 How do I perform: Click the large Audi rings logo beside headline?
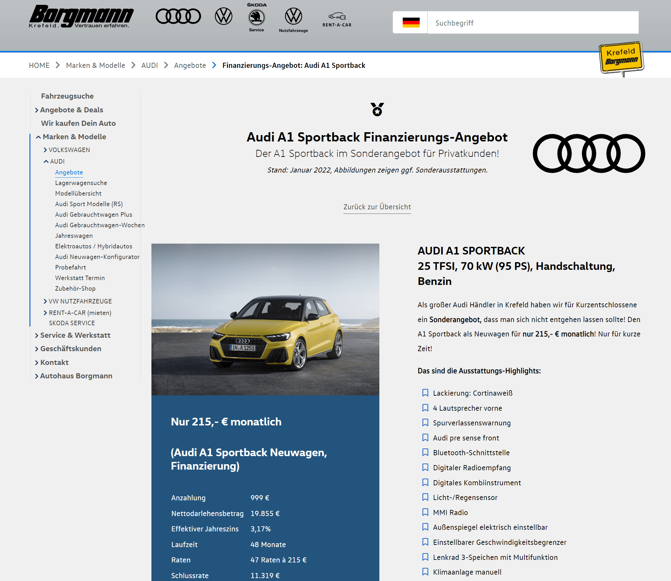click(589, 153)
